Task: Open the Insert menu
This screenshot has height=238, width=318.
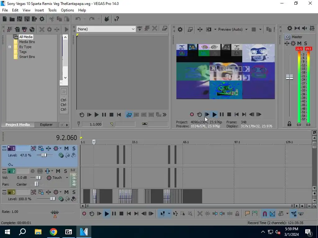Action: [x=39, y=10]
